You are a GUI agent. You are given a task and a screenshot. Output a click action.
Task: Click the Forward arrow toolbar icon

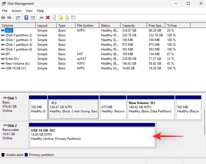point(9,17)
